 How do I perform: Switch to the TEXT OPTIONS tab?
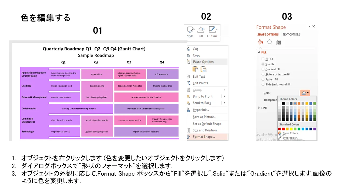291,34
